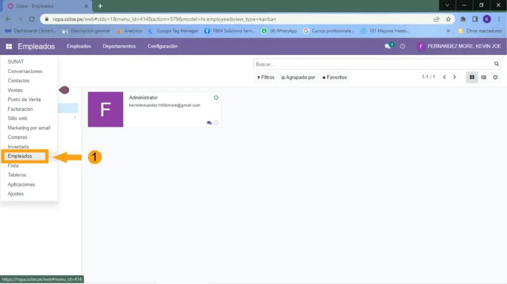Open the activities clock icon in navbar
The image size is (507, 284).
(x=403, y=46)
